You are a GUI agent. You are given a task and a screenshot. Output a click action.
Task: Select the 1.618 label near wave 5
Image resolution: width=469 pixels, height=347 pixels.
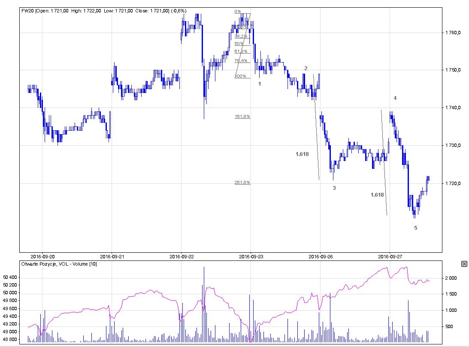(x=377, y=194)
